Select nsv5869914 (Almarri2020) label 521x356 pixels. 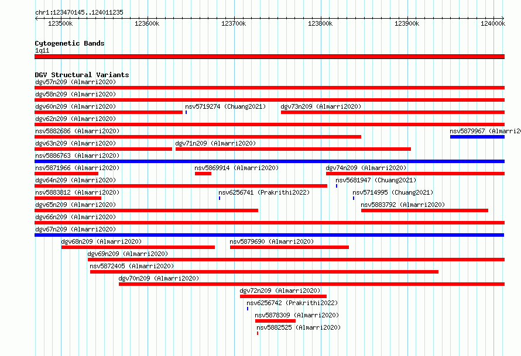236,168
